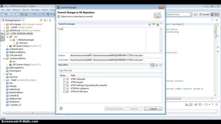Expand the A1Computer project

pos(4,24)
